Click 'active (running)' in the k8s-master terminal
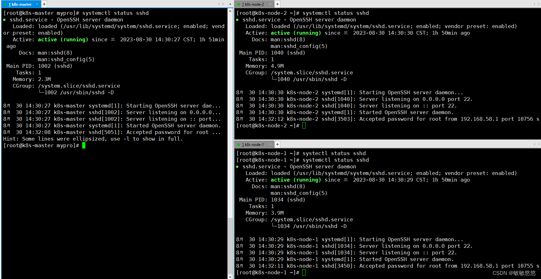The image size is (541, 279). coord(63,39)
